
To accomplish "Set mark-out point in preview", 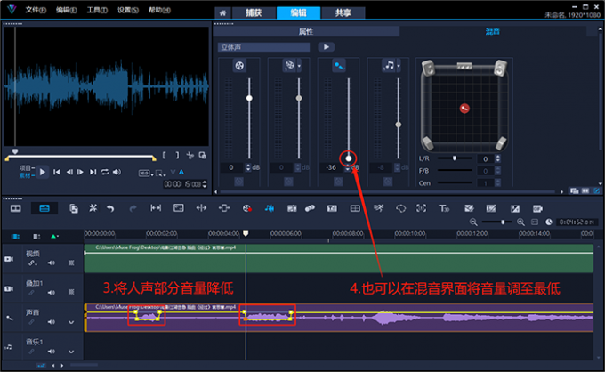I will (177, 155).
